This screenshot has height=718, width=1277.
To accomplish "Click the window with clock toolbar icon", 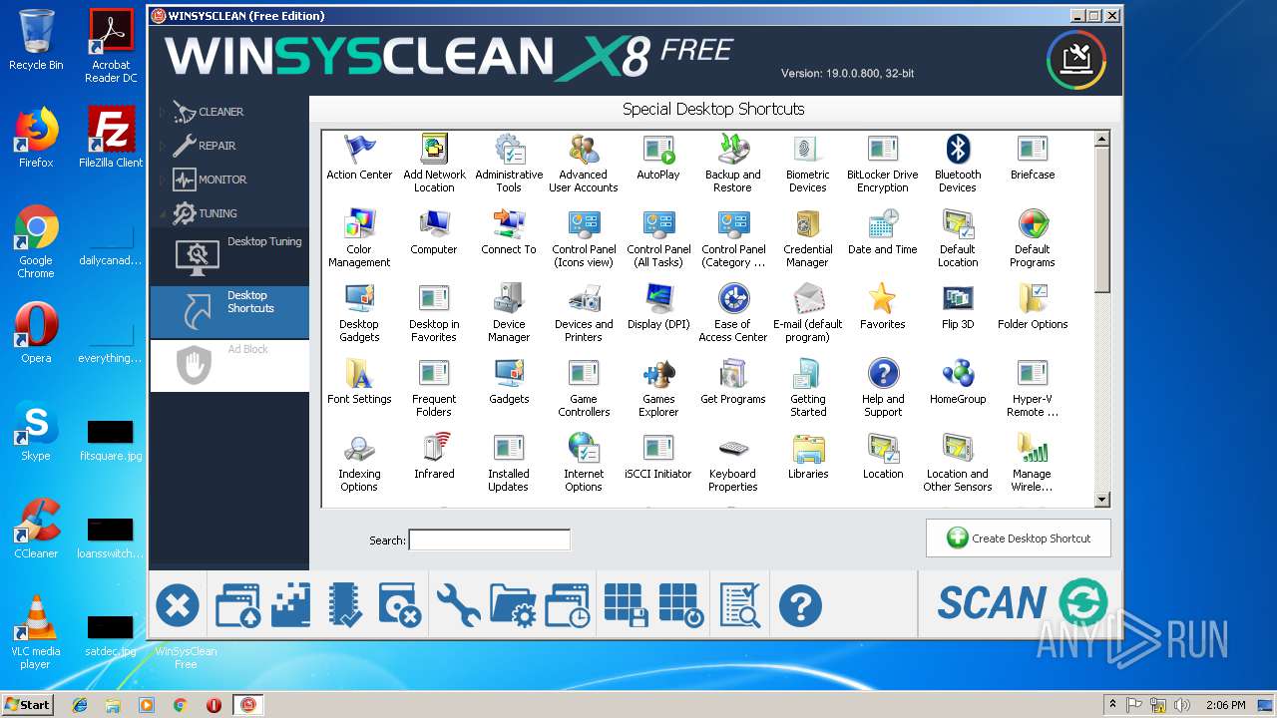I will click(x=569, y=605).
